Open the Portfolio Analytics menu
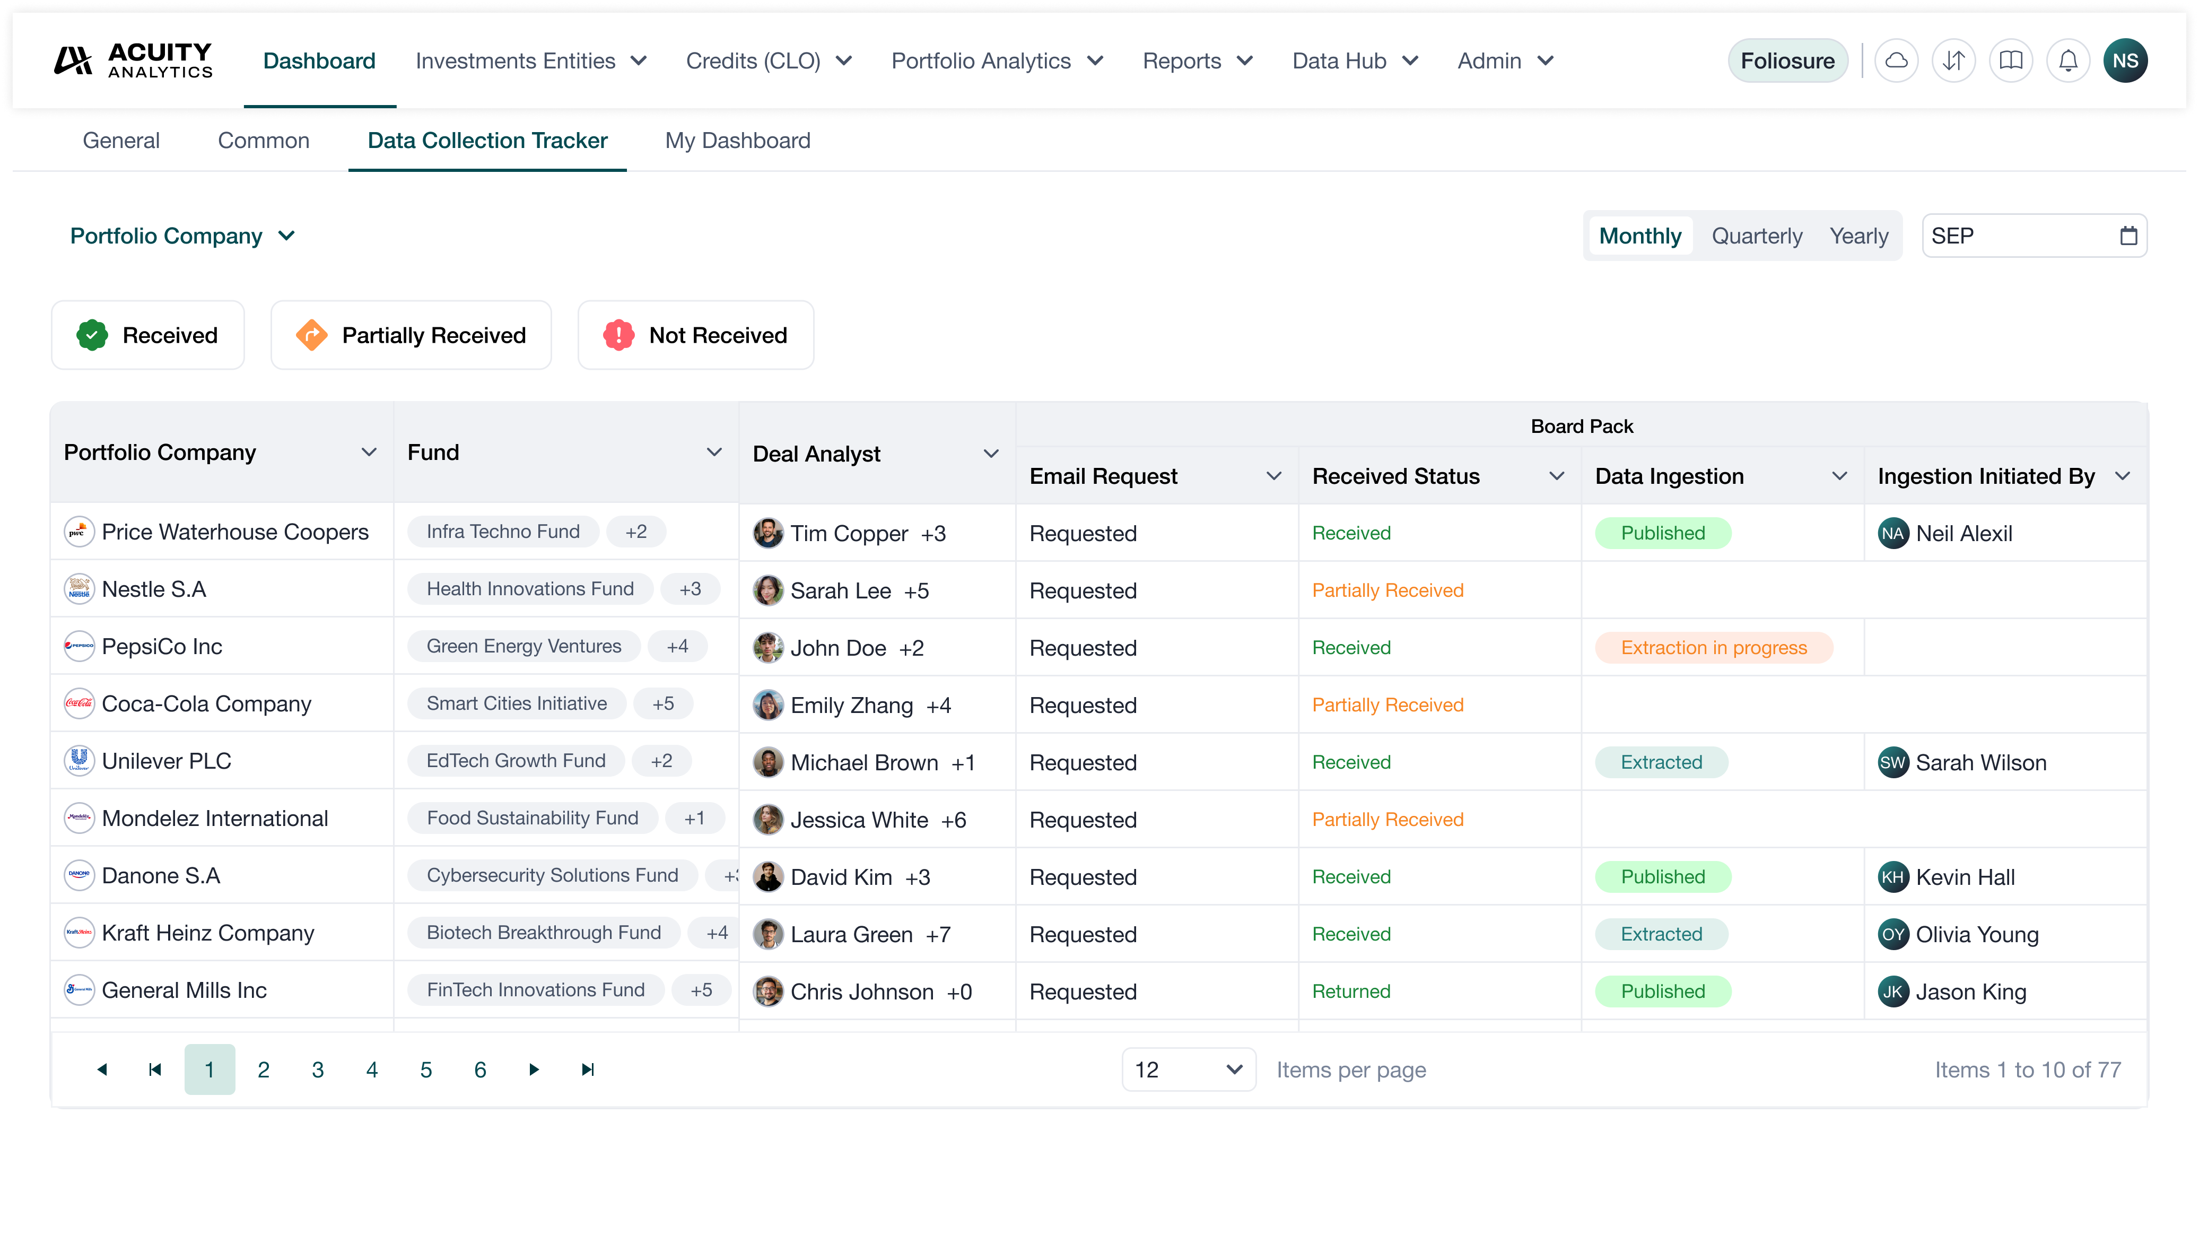Screen dimensions: 2199x1235 [996, 60]
